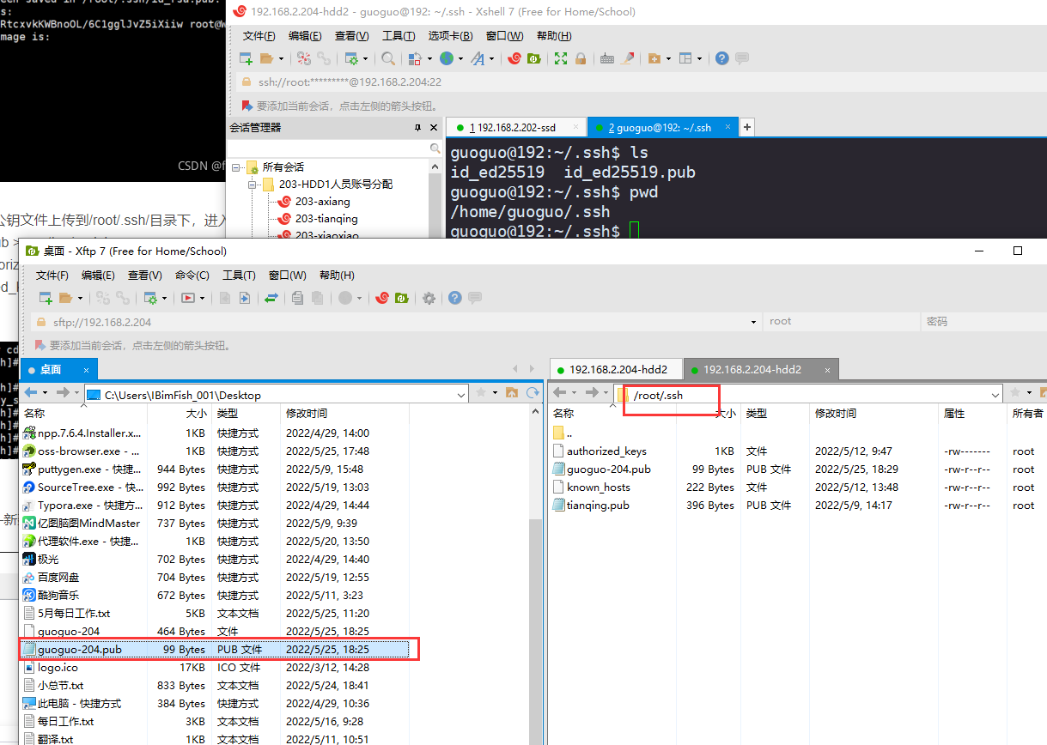Open remote path /root/.ssh dropdown
Screen dimensions: 1047x745
[995, 394]
